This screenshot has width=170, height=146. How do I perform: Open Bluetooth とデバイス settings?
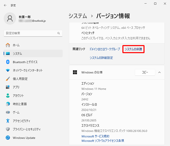point(33,62)
